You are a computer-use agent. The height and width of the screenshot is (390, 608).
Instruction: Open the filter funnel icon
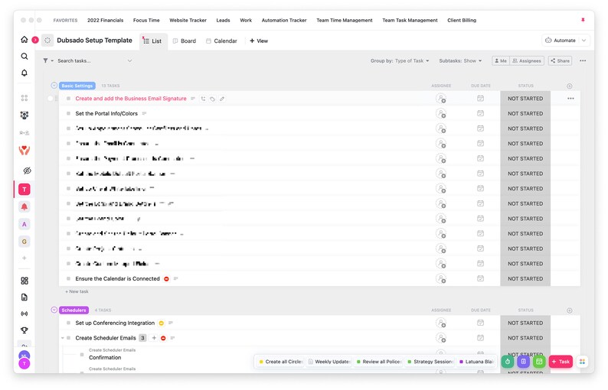pyautogui.click(x=45, y=61)
